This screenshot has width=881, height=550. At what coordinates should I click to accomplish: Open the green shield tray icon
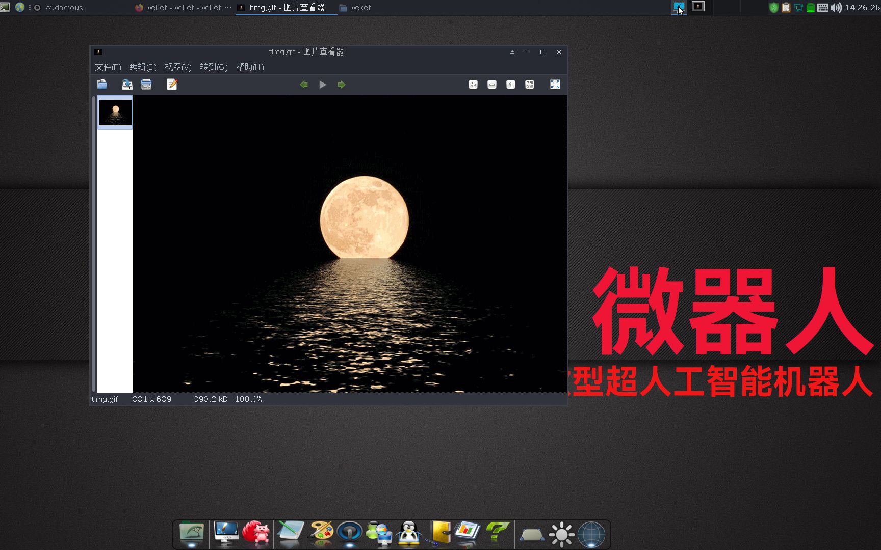774,8
